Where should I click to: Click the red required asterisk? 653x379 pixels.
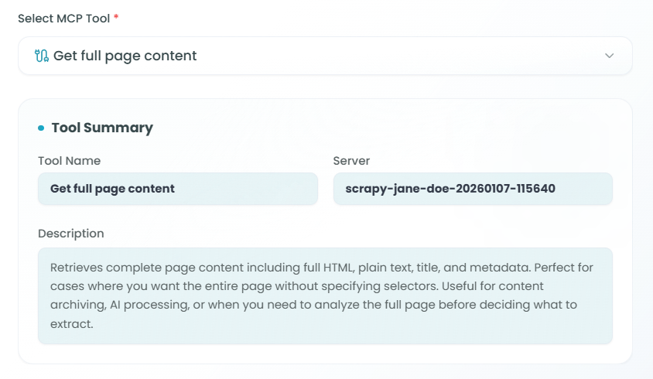(116, 18)
